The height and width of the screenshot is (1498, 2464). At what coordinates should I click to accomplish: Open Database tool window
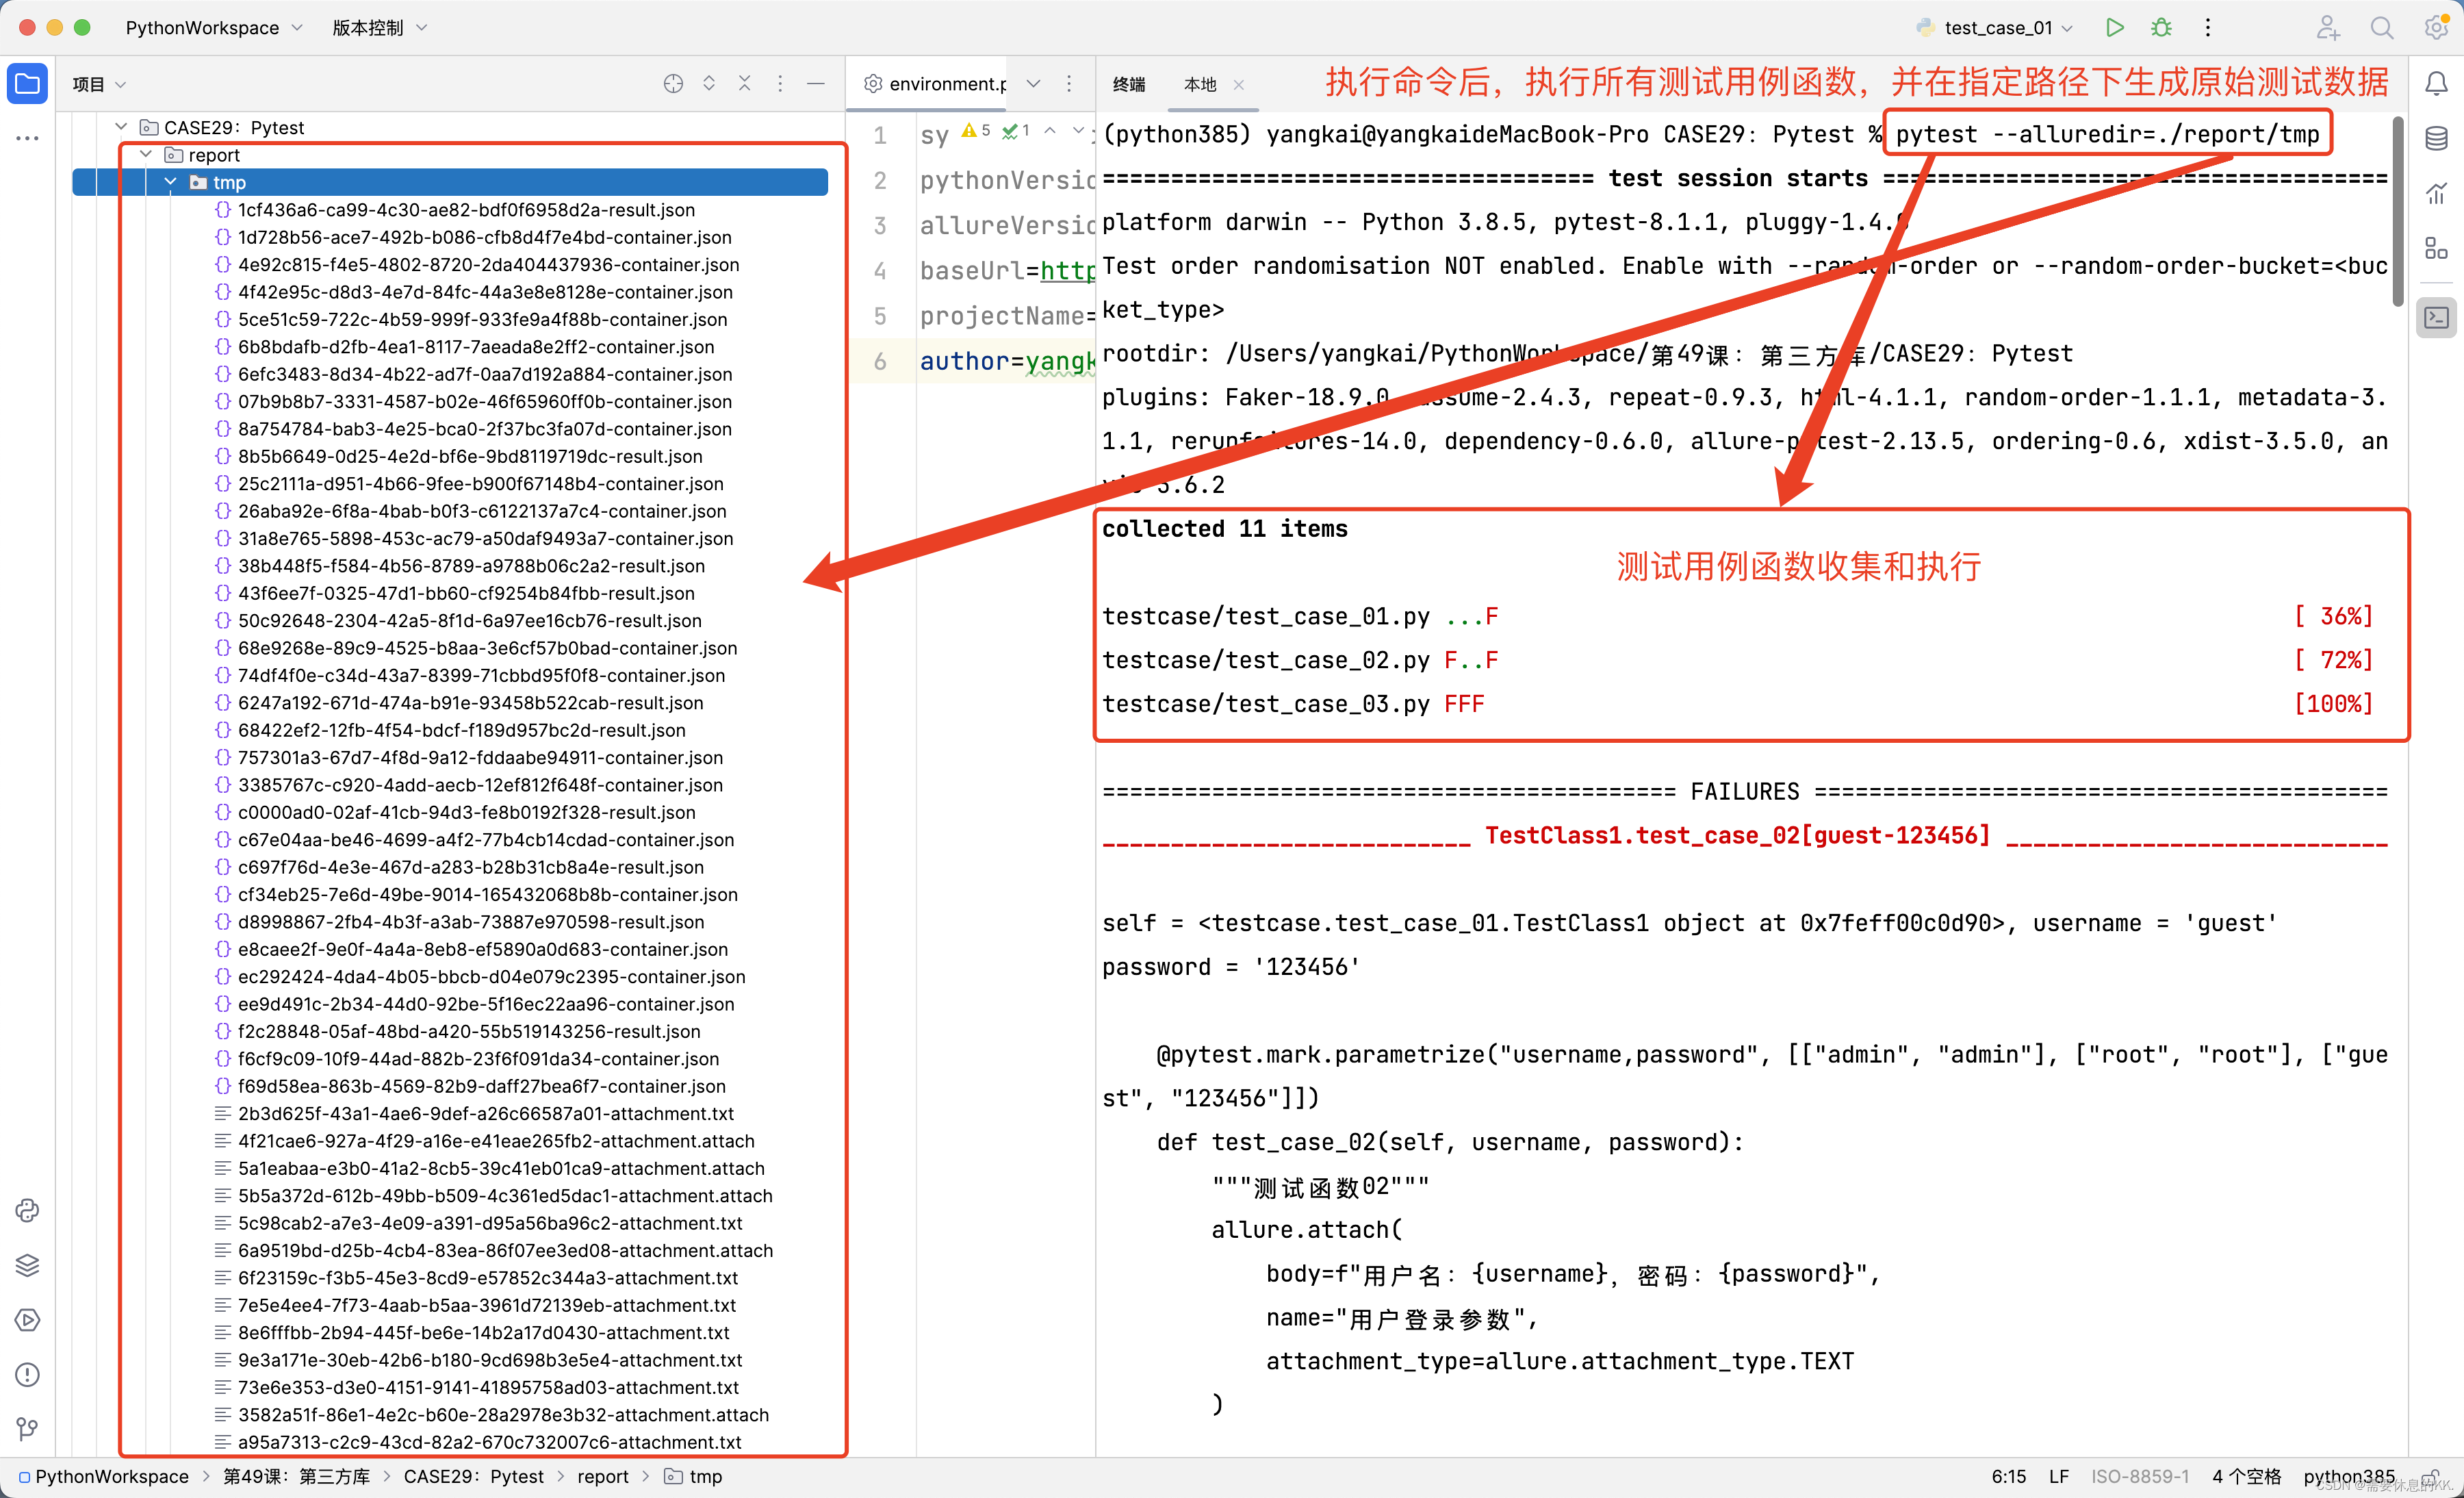pos(2437,139)
